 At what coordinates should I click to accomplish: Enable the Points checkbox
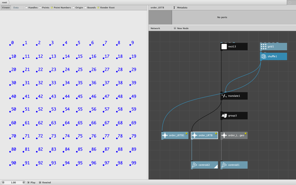pos(40,8)
